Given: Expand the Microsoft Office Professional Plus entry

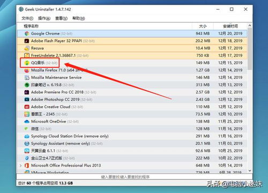Looking at the screenshot, I should 20,166.
